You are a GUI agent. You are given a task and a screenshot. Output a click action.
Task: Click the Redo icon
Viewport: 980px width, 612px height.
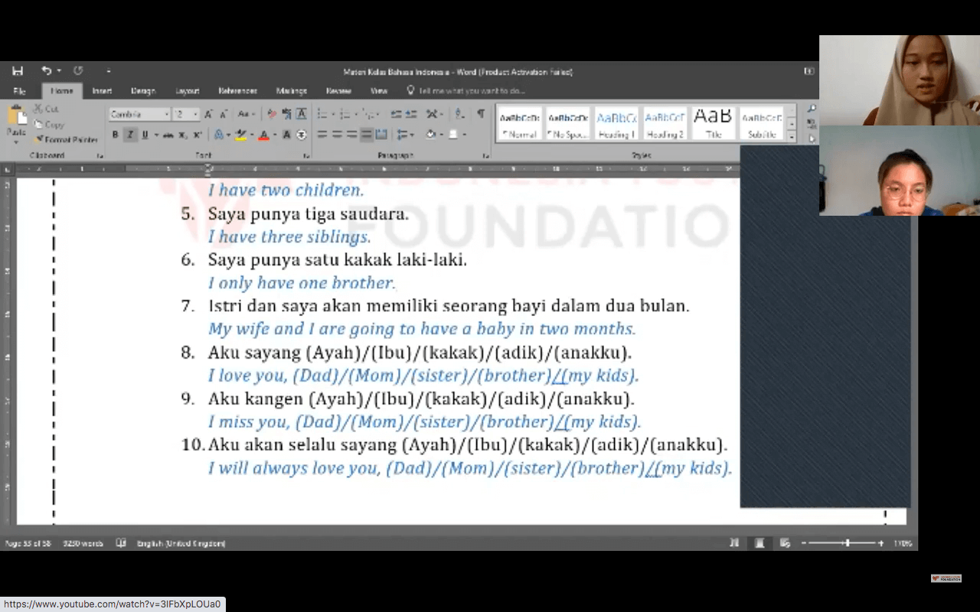point(78,71)
